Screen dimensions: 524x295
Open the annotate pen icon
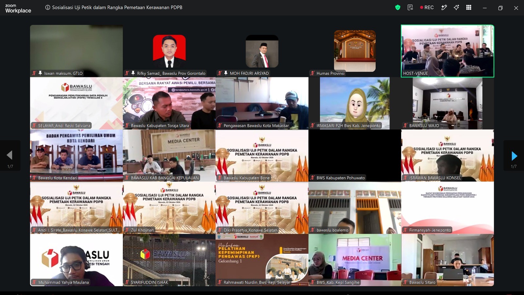click(x=444, y=8)
